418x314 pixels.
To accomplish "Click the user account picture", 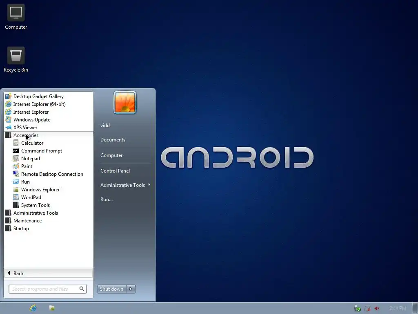I will [x=125, y=102].
